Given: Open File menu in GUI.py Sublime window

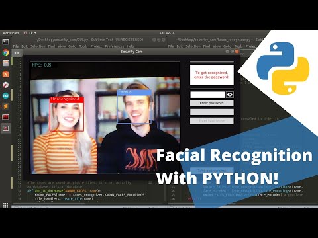Looking at the screenshot, I should pyautogui.click(x=16, y=46).
